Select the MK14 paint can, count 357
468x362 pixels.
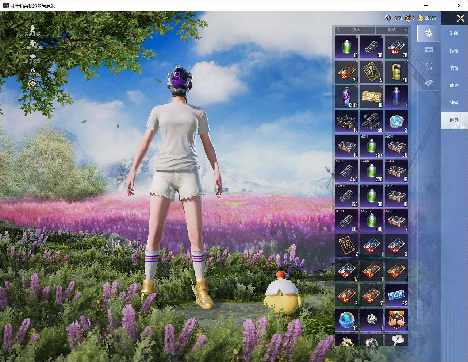[372, 146]
